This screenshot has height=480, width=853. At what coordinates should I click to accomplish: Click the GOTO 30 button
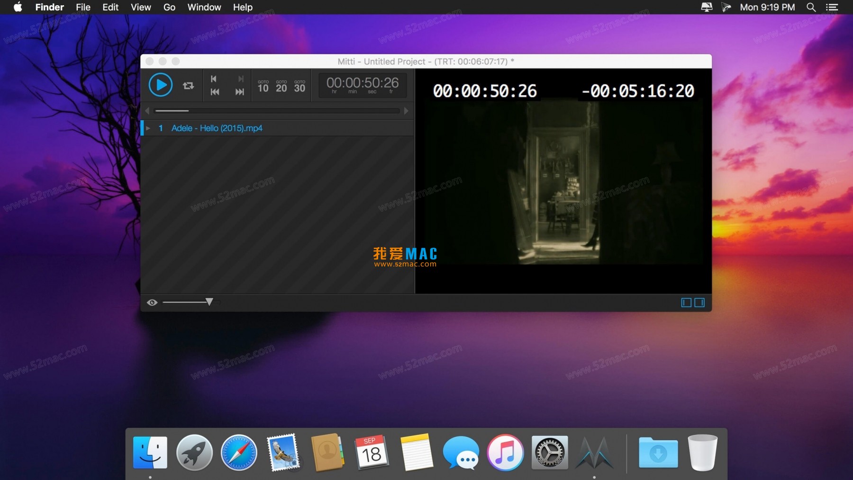(x=299, y=86)
